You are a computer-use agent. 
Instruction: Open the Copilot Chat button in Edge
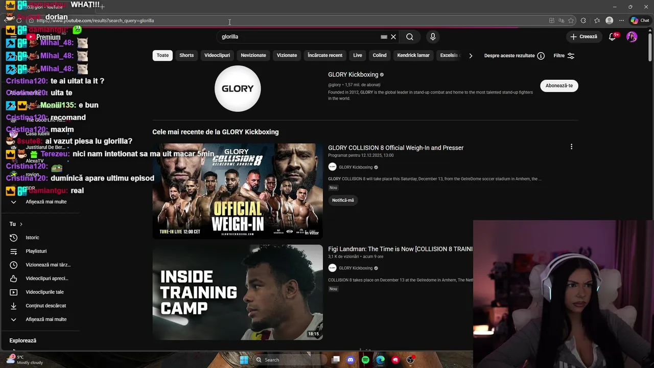tap(640, 20)
